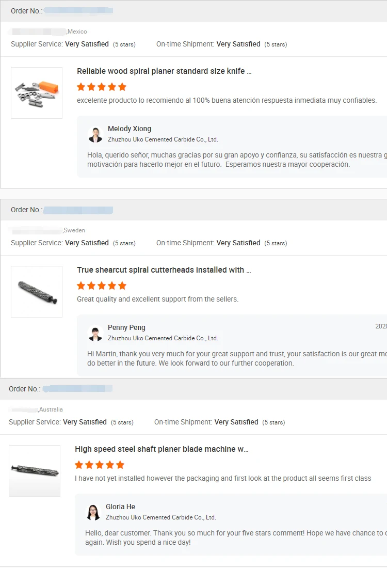Click company name under Penny Peng
Image resolution: width=387 pixels, height=568 pixels.
(x=163, y=338)
